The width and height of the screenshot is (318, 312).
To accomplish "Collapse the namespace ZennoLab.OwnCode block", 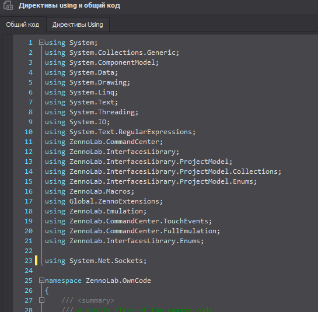I will tap(41, 281).
